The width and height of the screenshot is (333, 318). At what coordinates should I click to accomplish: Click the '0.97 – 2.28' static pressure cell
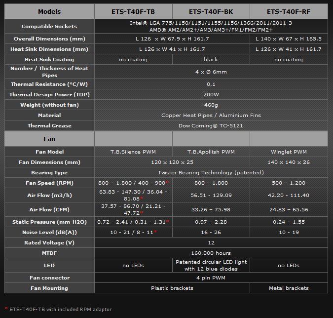(x=211, y=222)
